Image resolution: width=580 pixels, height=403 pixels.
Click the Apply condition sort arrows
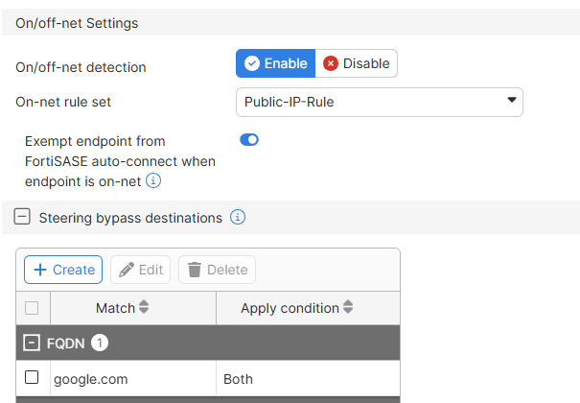point(348,308)
